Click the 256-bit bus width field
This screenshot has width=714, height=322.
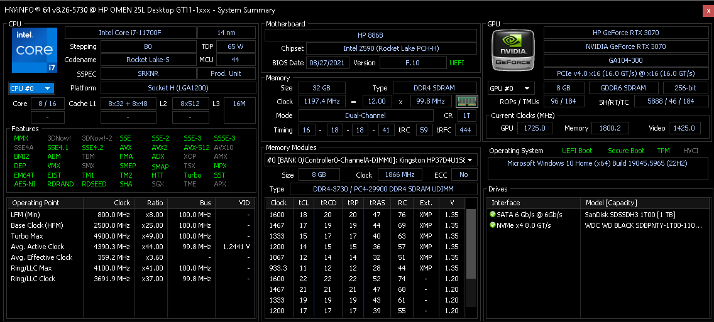(685, 89)
